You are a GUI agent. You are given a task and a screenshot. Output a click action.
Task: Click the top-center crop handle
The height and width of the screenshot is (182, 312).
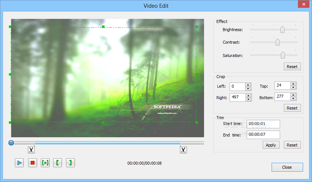tap(103, 27)
